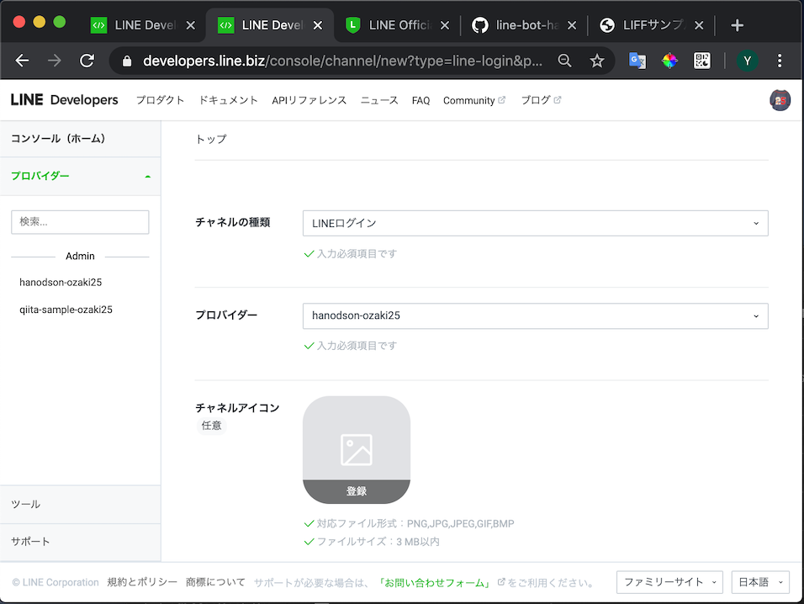Open the ファミリーサイト dropdown

click(x=669, y=582)
